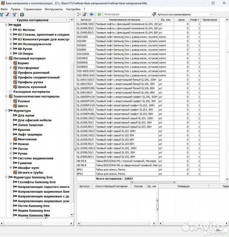
Task: Open the Справочники menu
Action: [x=33, y=9]
